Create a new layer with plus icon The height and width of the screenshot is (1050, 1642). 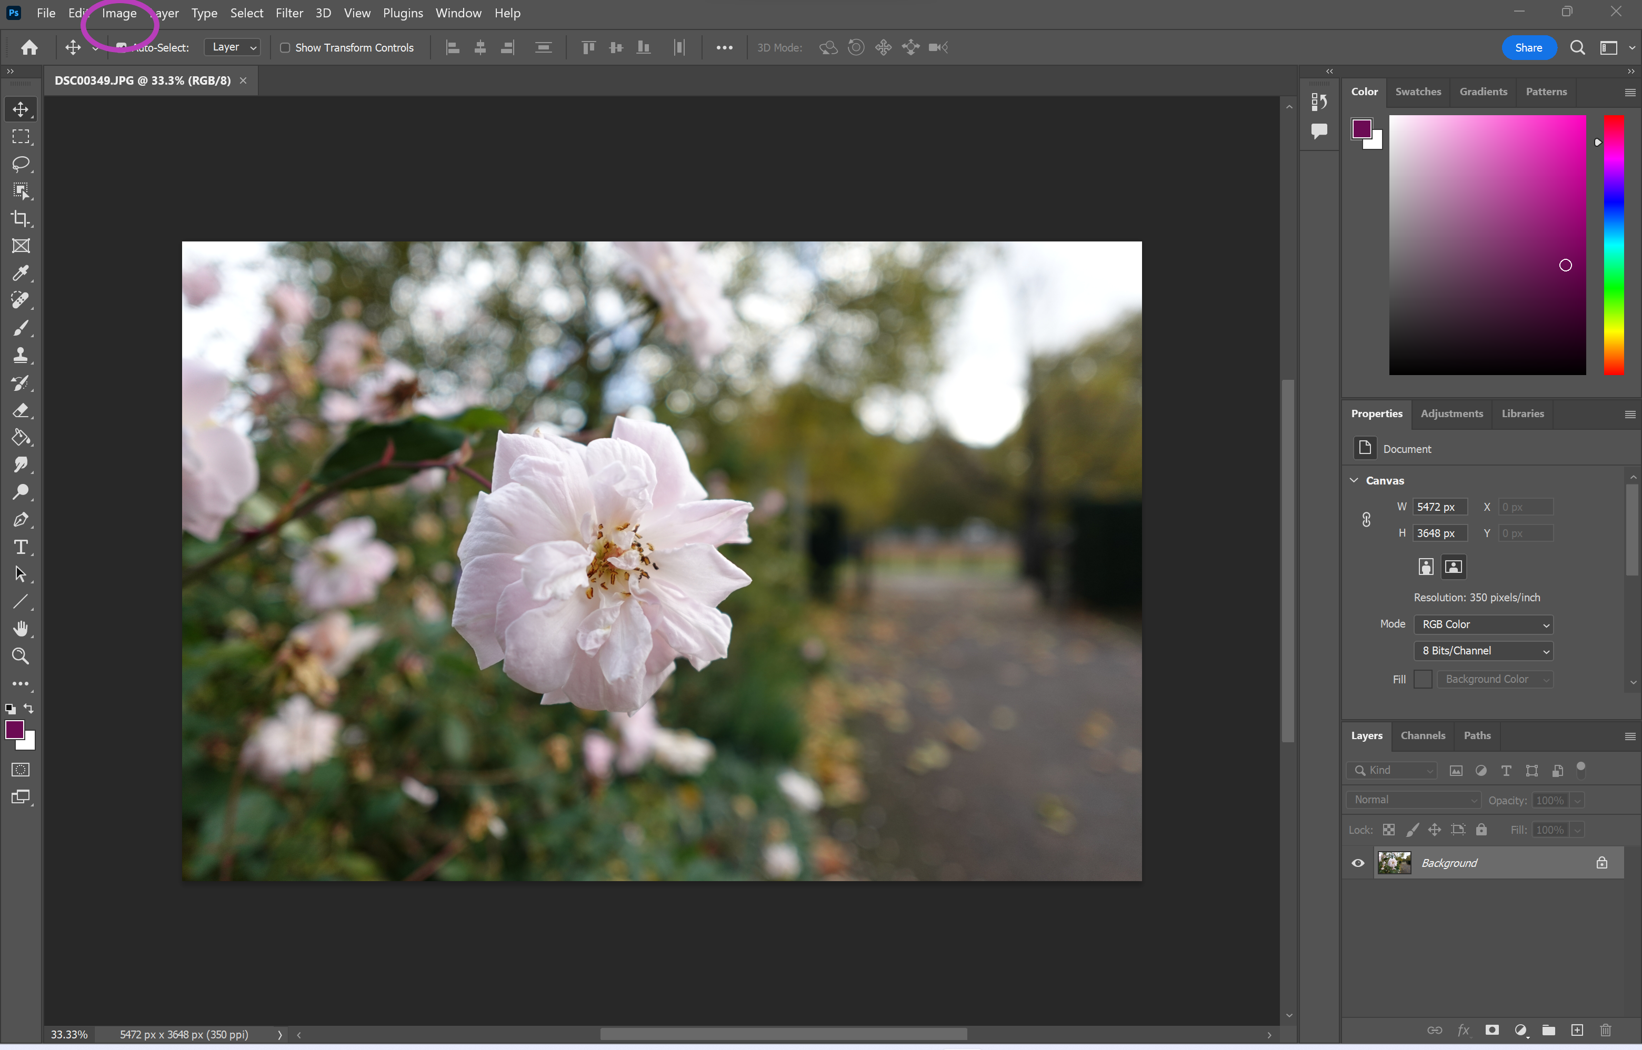click(1577, 1029)
